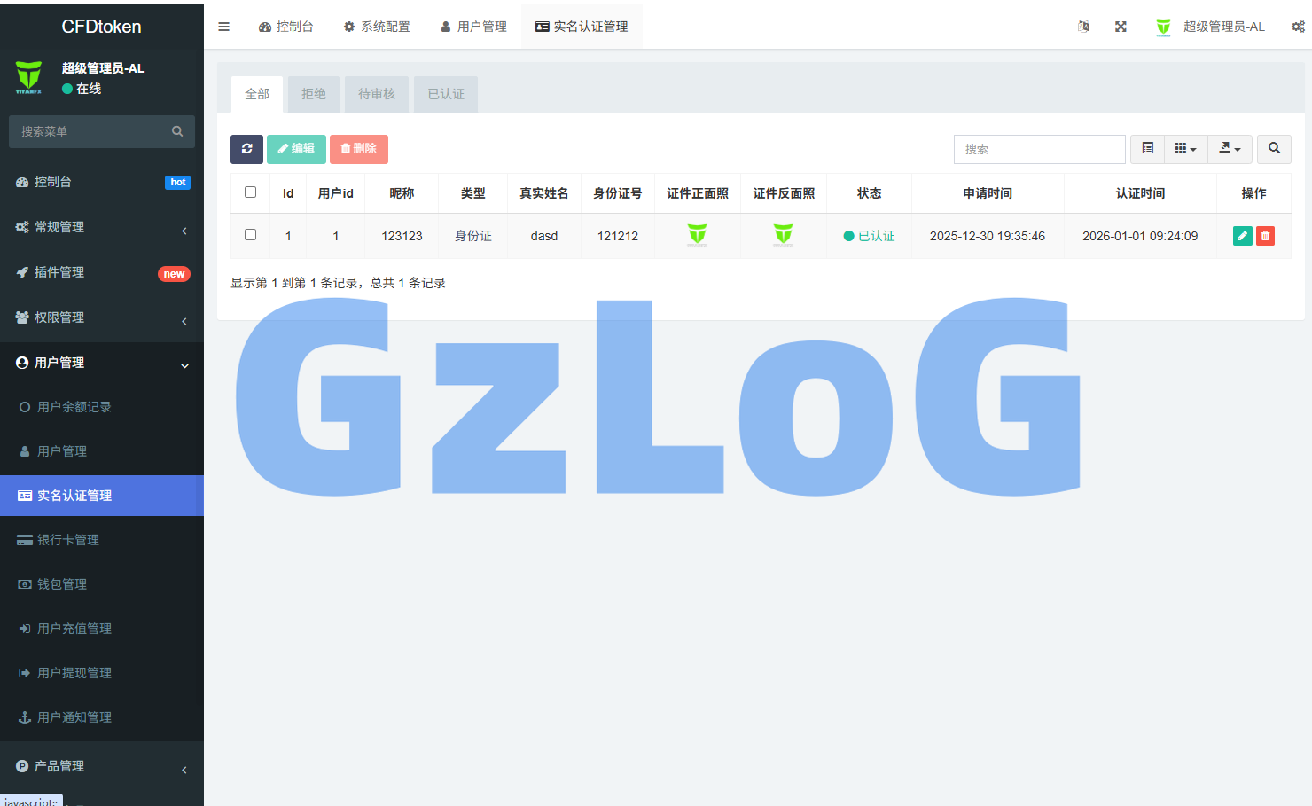The width and height of the screenshot is (1312, 806).
Task: Switch to the 已认证 filter tab
Action: click(x=446, y=94)
